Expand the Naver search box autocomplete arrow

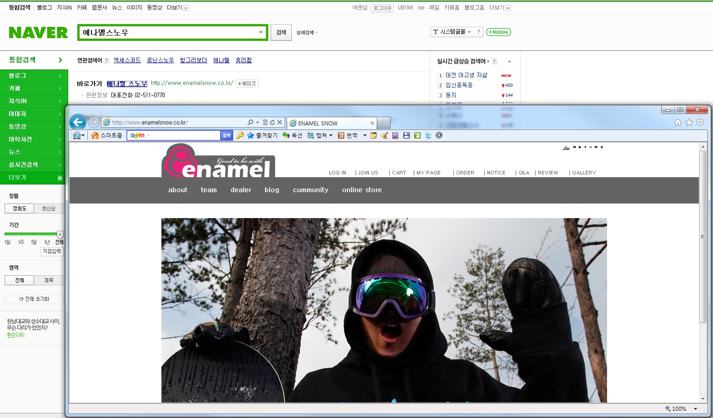pyautogui.click(x=261, y=32)
